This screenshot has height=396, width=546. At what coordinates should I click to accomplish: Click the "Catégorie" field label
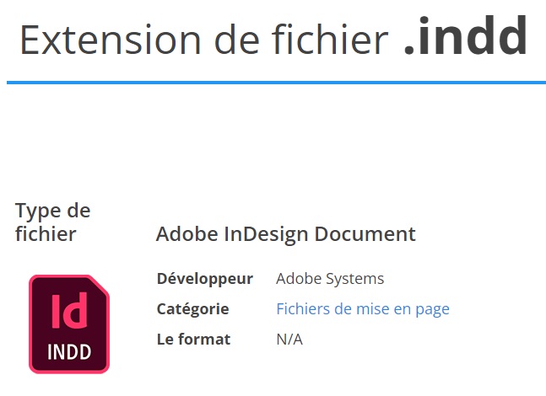[x=193, y=309]
